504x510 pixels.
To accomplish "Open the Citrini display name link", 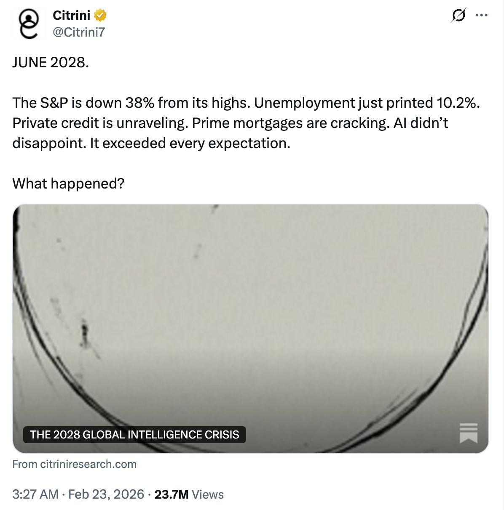I will (x=72, y=16).
